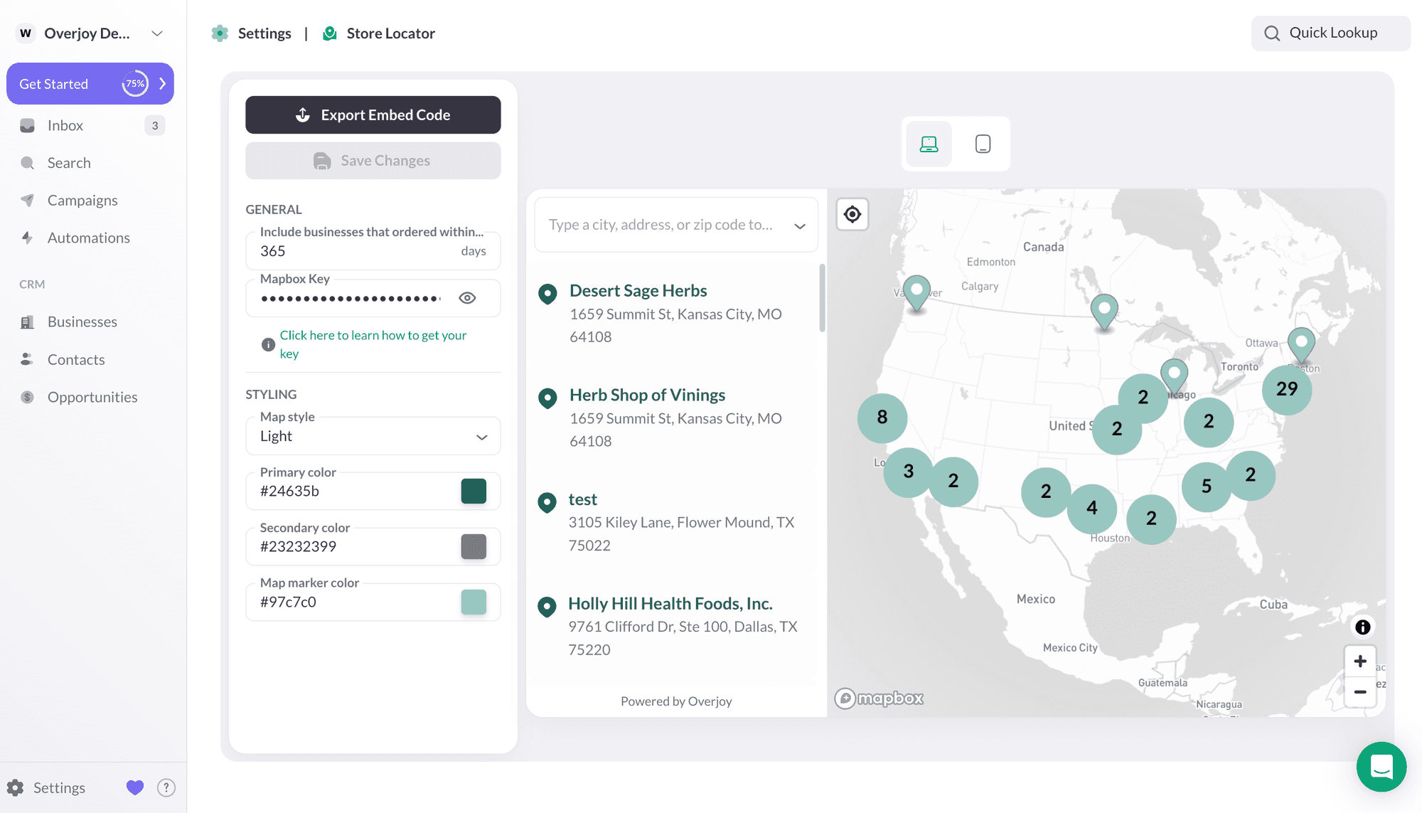Open the Overjoy workspace switcher chevron
Viewport: 1422px width, 813px height.
point(157,33)
